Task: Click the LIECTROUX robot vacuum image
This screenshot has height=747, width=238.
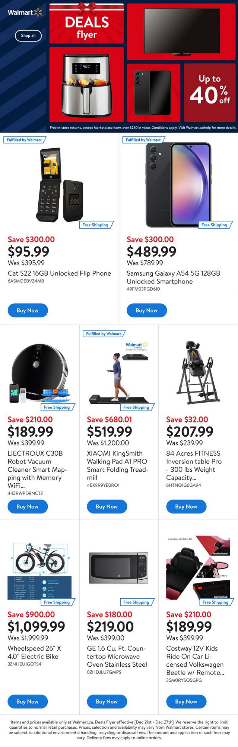Action: 39,373
